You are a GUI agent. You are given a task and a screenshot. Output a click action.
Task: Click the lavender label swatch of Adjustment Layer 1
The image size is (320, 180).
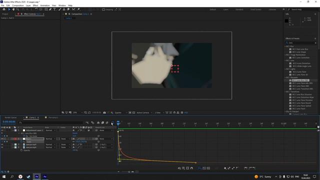pos(15,130)
